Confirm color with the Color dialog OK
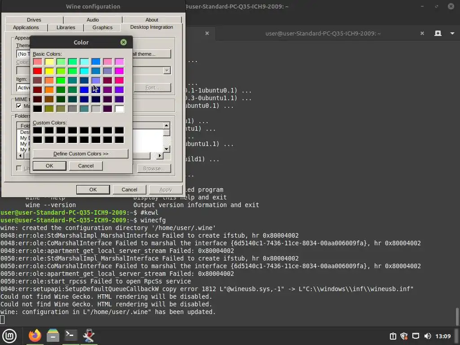The height and width of the screenshot is (345, 460). [49, 166]
